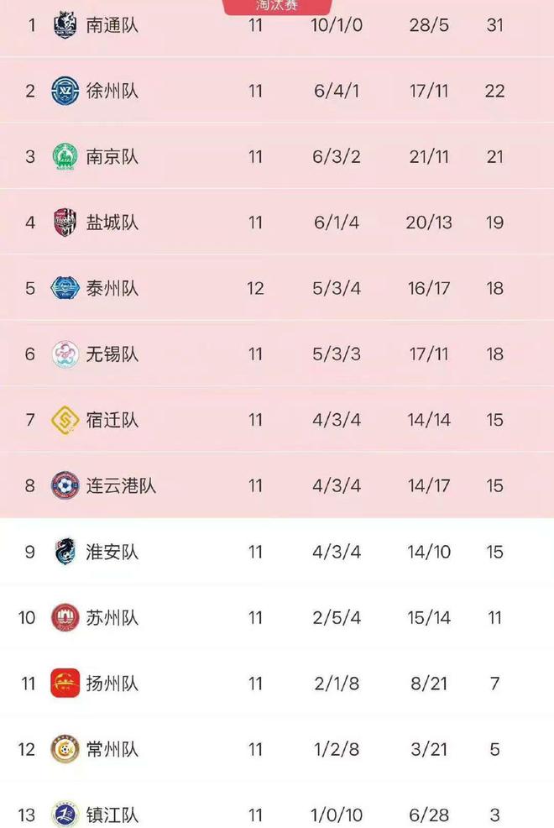Select 泰州队 matches played 12
Viewport: 554px width, 828px height.
tap(255, 288)
